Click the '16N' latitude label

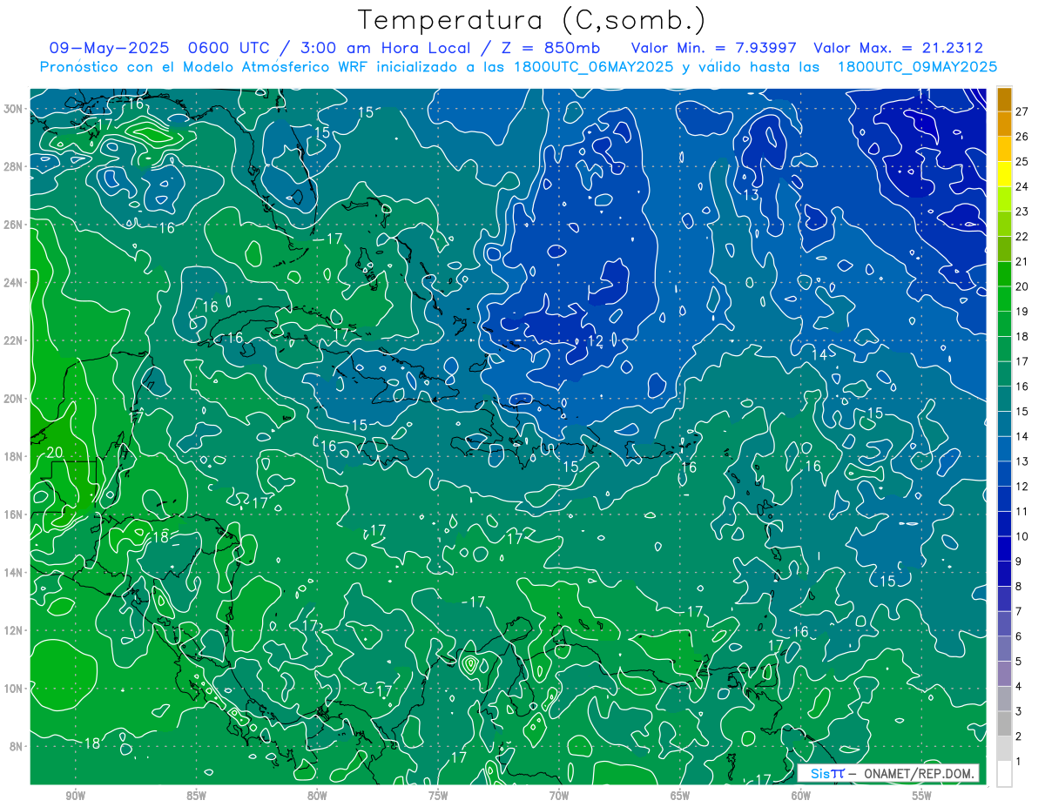14,514
